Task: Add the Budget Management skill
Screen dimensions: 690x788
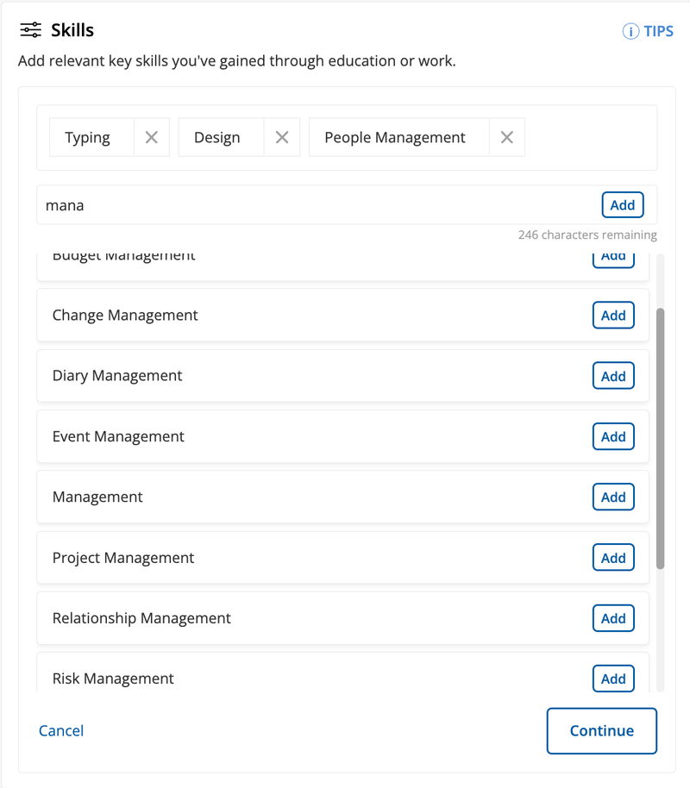Action: (x=613, y=255)
